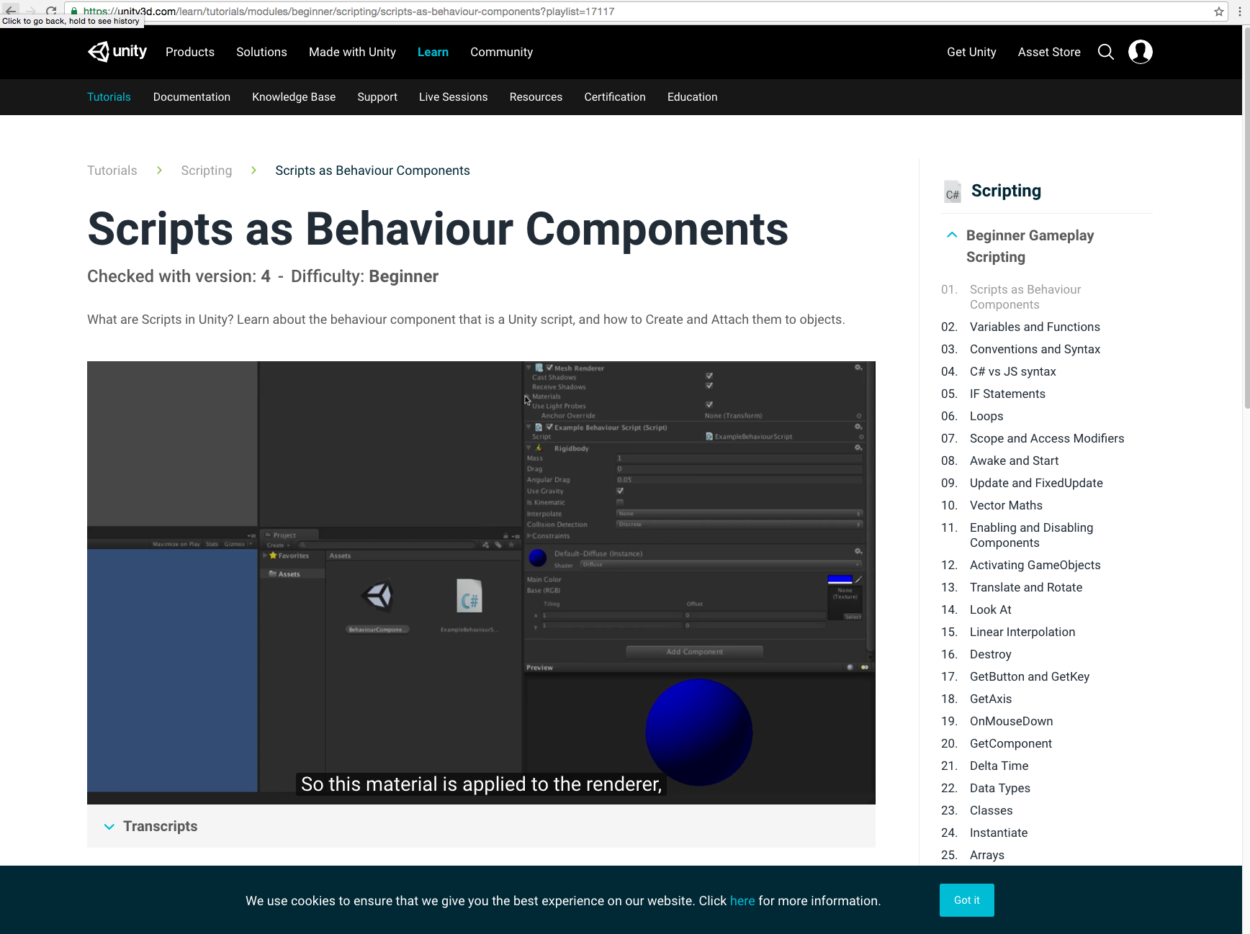Open the Support tab
The height and width of the screenshot is (934, 1250).
tap(377, 97)
